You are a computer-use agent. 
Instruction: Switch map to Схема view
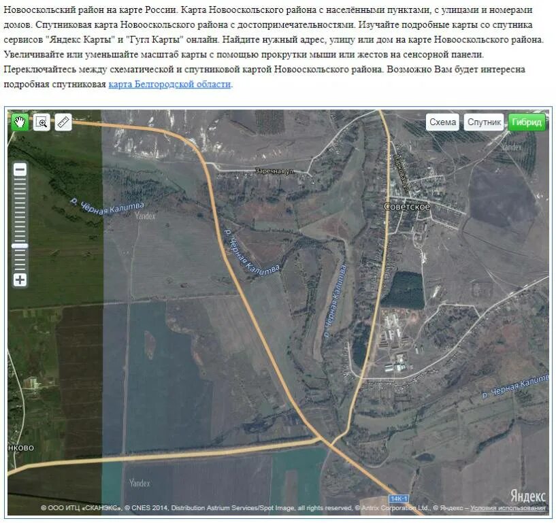click(x=442, y=122)
